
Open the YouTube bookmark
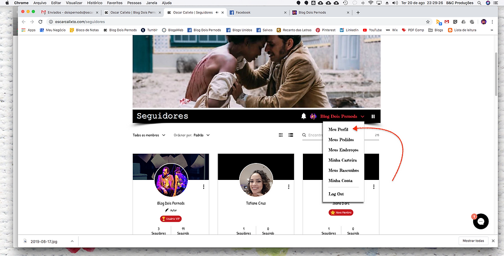click(372, 30)
